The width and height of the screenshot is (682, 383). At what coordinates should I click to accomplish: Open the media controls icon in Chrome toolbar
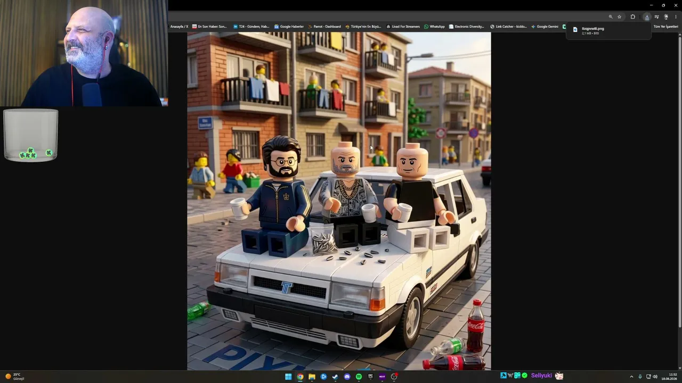tap(656, 16)
